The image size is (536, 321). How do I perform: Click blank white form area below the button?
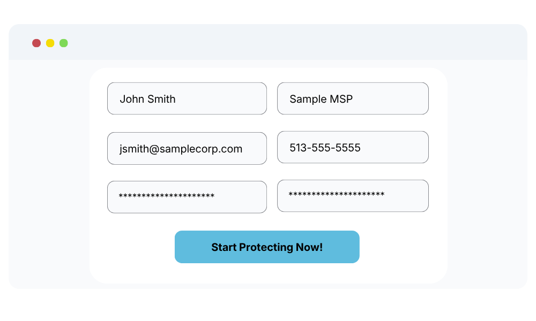coord(268,273)
